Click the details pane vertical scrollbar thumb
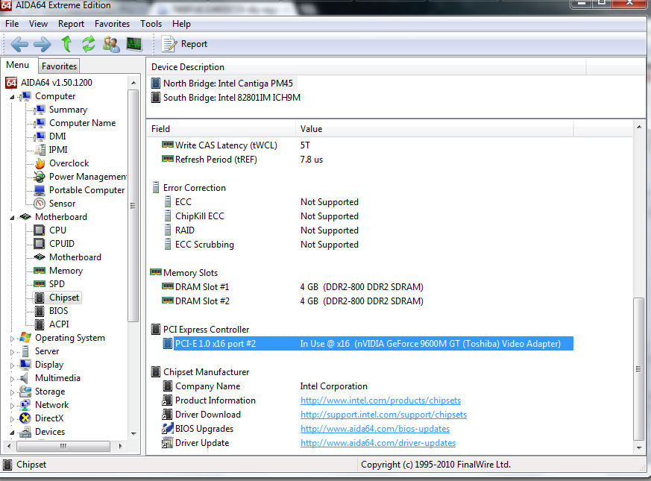Screen dimensions: 651x481 638,368
